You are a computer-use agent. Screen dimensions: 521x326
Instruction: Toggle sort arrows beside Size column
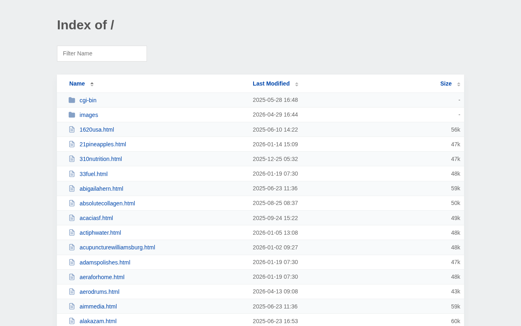pos(459,84)
